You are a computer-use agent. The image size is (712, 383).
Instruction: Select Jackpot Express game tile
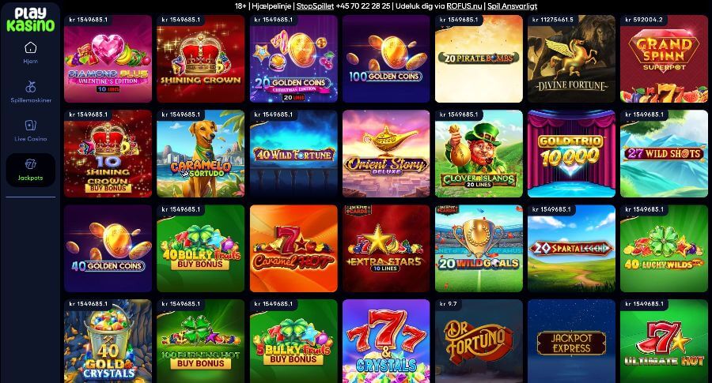click(571, 341)
